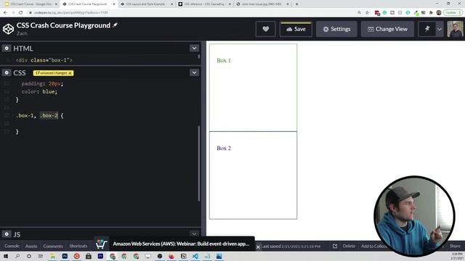Reload the page
The image size is (465, 261).
[x=21, y=13]
